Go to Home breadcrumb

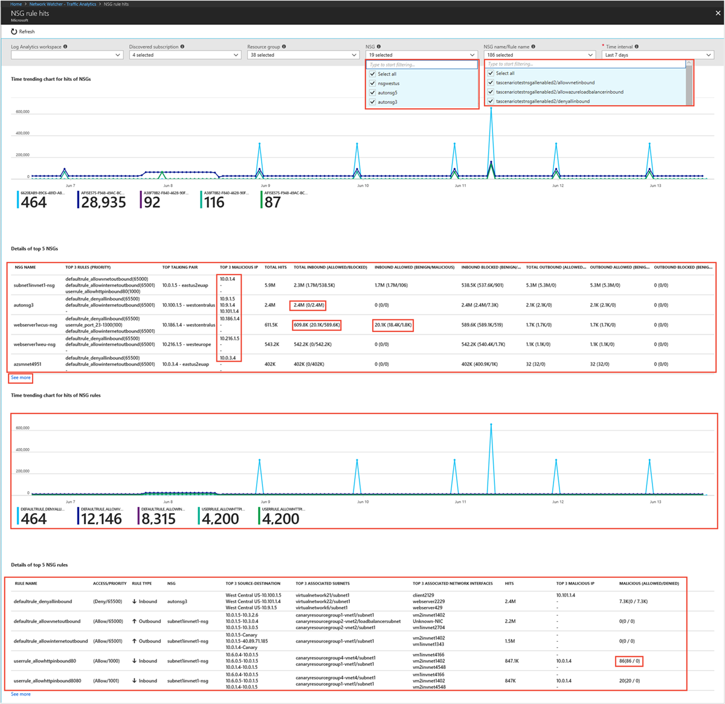pyautogui.click(x=16, y=4)
